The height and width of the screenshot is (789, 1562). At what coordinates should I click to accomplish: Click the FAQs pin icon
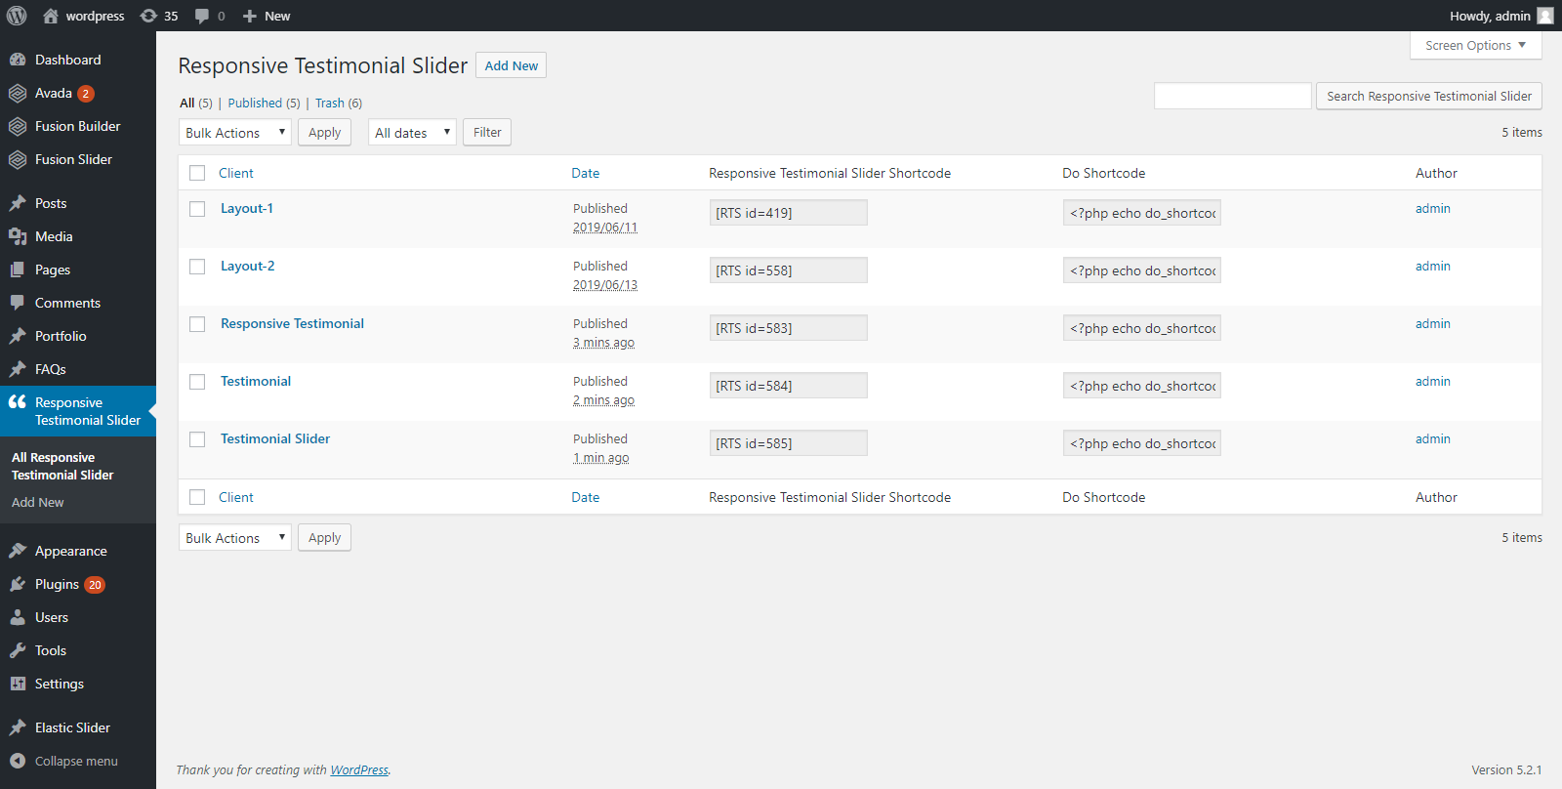[x=18, y=369]
